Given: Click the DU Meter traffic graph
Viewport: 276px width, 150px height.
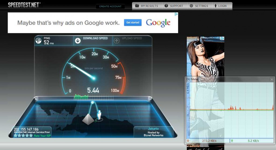Looking at the screenshot, I should tap(232, 110).
